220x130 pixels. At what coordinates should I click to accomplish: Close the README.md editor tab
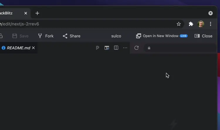[x=33, y=48]
